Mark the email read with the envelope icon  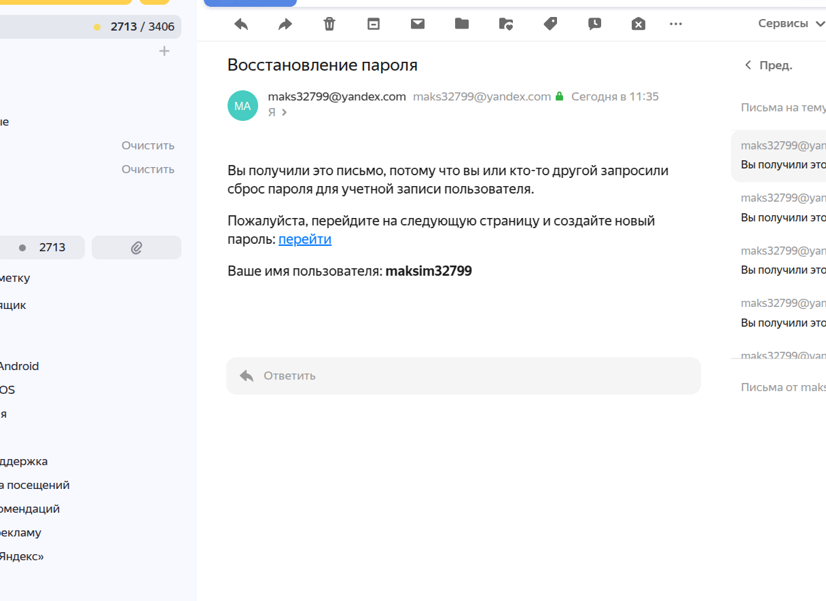point(417,24)
